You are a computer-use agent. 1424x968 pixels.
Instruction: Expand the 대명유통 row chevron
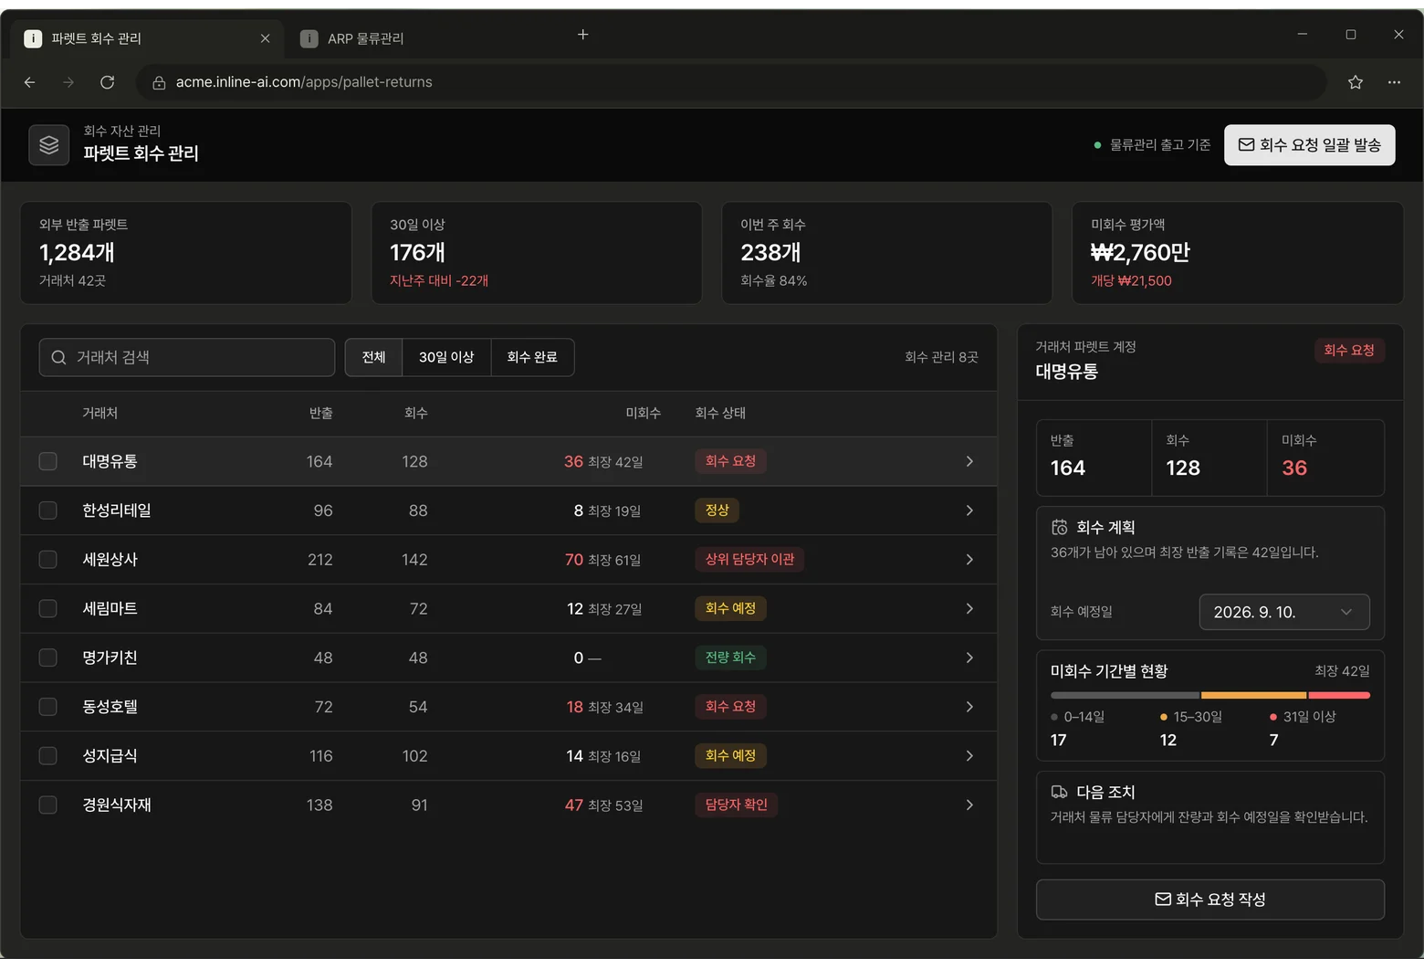pyautogui.click(x=969, y=461)
